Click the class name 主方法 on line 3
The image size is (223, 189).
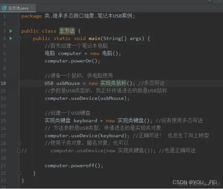[67, 31]
